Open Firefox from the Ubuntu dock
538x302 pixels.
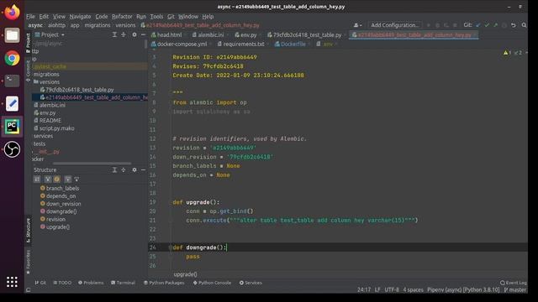tap(12, 13)
